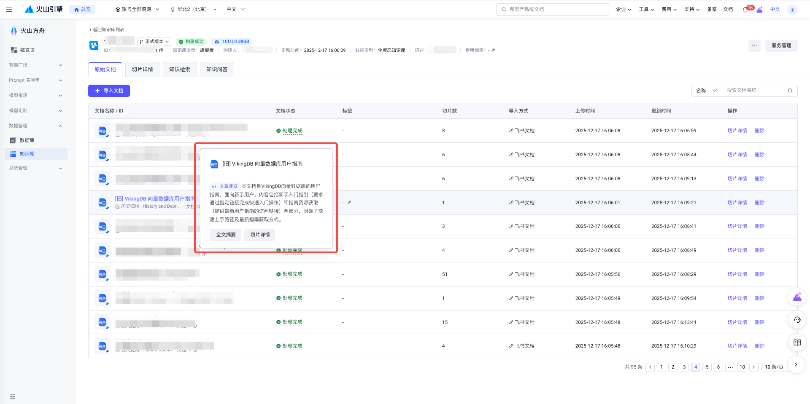Open 数据集 in the sidebar
The height and width of the screenshot is (404, 810).
[x=36, y=140]
